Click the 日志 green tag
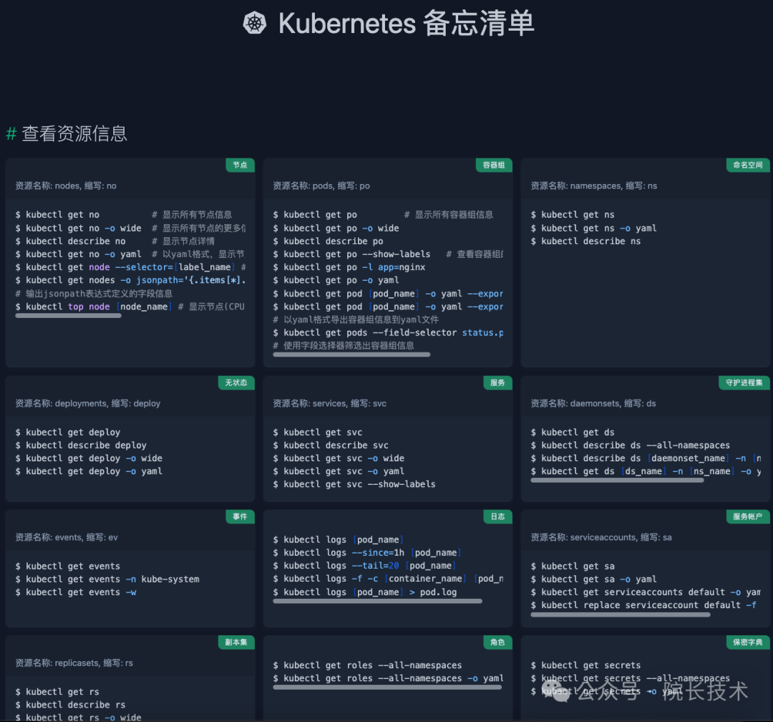The image size is (773, 722). point(497,516)
